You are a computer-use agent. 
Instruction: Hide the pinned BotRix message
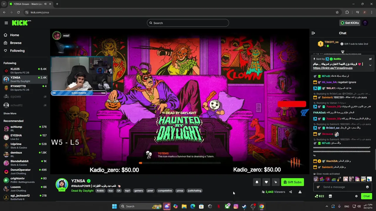[x=370, y=59]
